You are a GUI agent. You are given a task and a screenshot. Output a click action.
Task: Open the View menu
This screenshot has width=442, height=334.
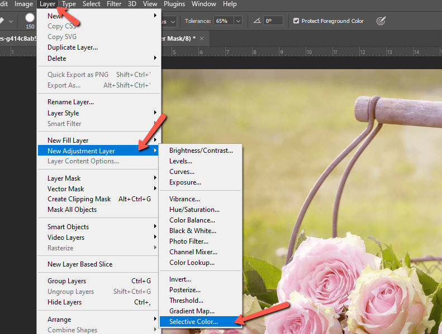[150, 4]
